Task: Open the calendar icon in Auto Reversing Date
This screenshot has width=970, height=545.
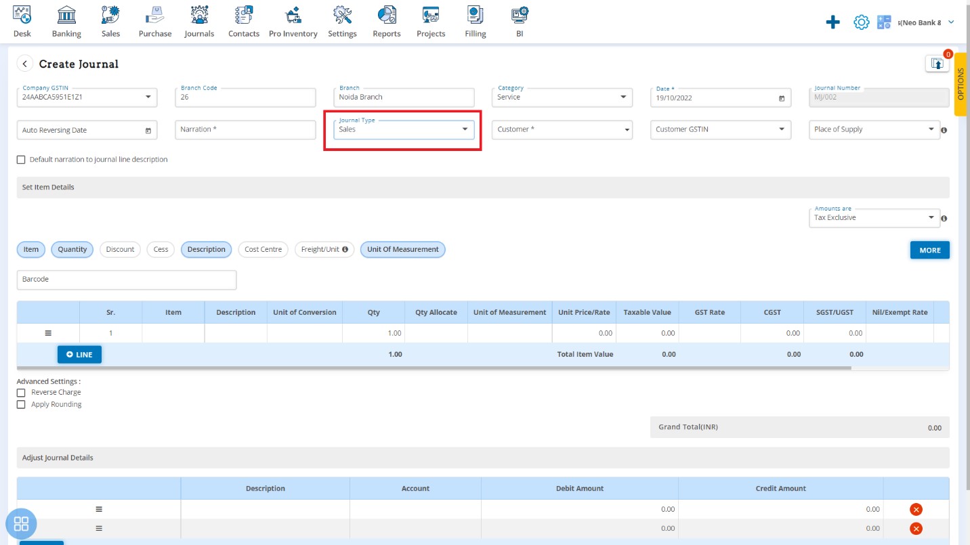Action: tap(148, 131)
